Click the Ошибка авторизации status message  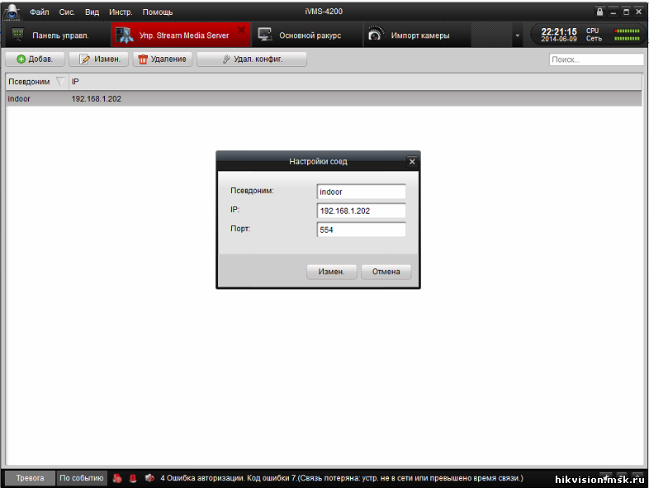click(x=342, y=478)
